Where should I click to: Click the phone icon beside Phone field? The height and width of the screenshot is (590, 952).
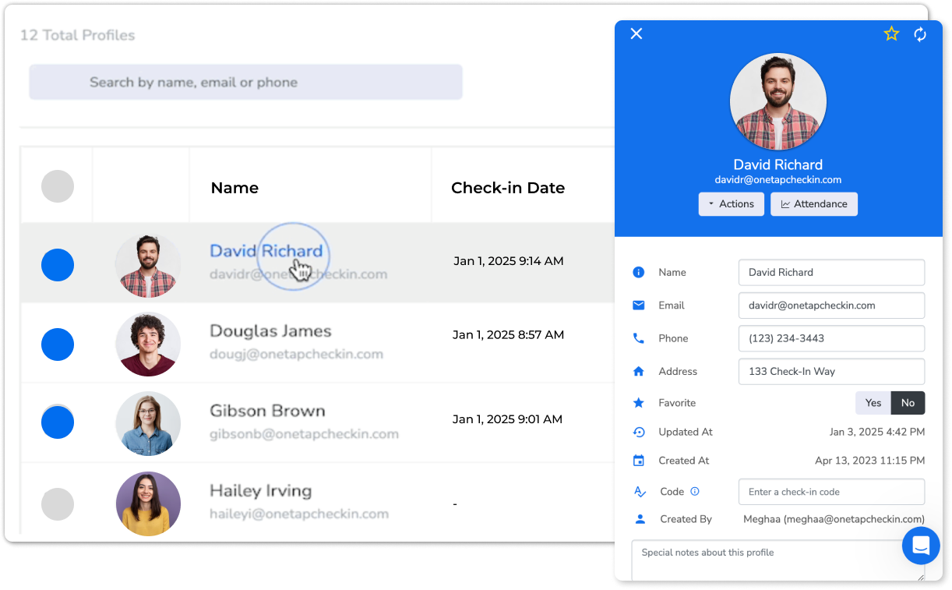pyautogui.click(x=639, y=338)
